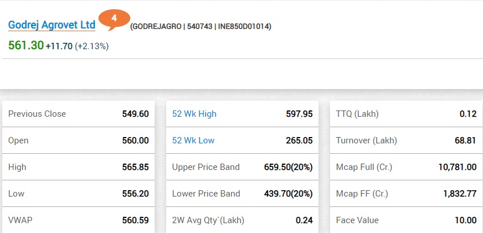Click the price change percentage +2.13%
This screenshot has height=233, width=483.
(x=92, y=46)
